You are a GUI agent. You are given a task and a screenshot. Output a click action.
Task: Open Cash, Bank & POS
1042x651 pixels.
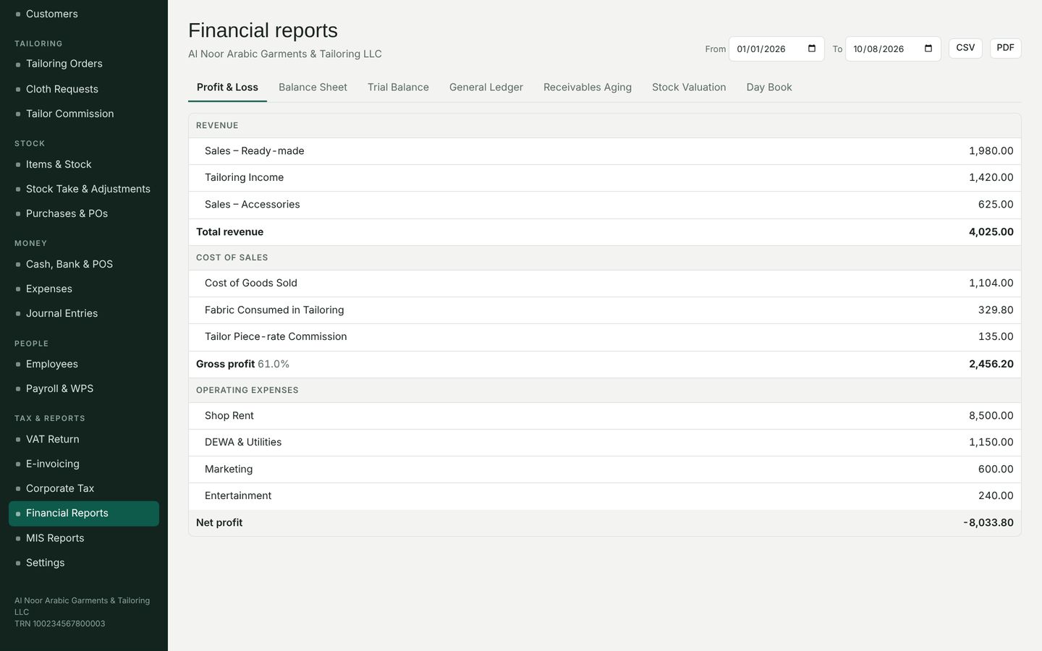(x=84, y=264)
